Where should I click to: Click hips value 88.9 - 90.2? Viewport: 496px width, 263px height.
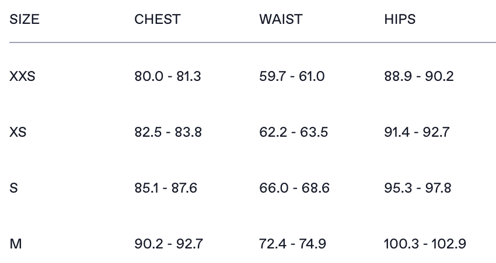418,76
